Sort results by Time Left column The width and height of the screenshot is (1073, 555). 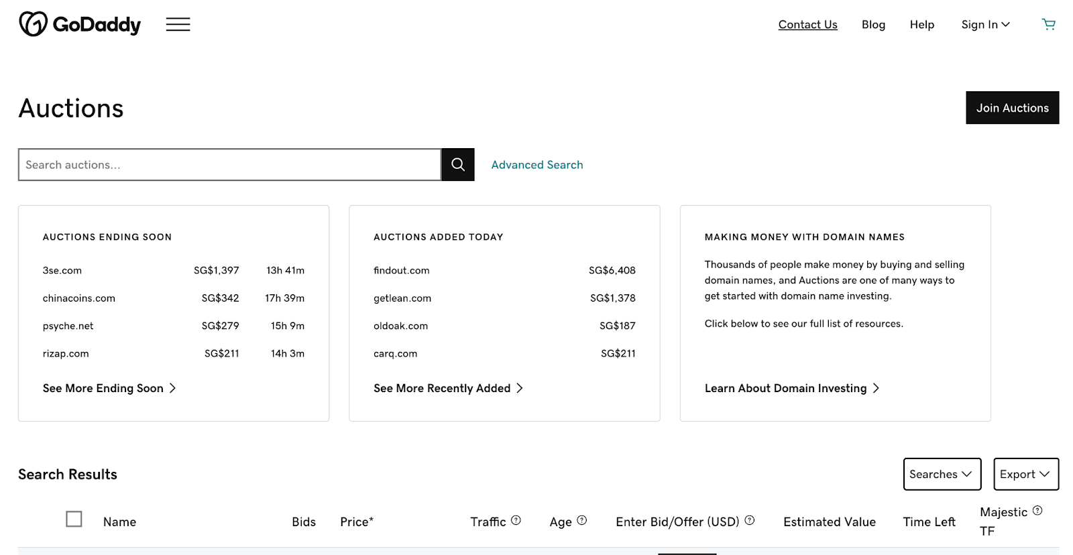pyautogui.click(x=929, y=521)
